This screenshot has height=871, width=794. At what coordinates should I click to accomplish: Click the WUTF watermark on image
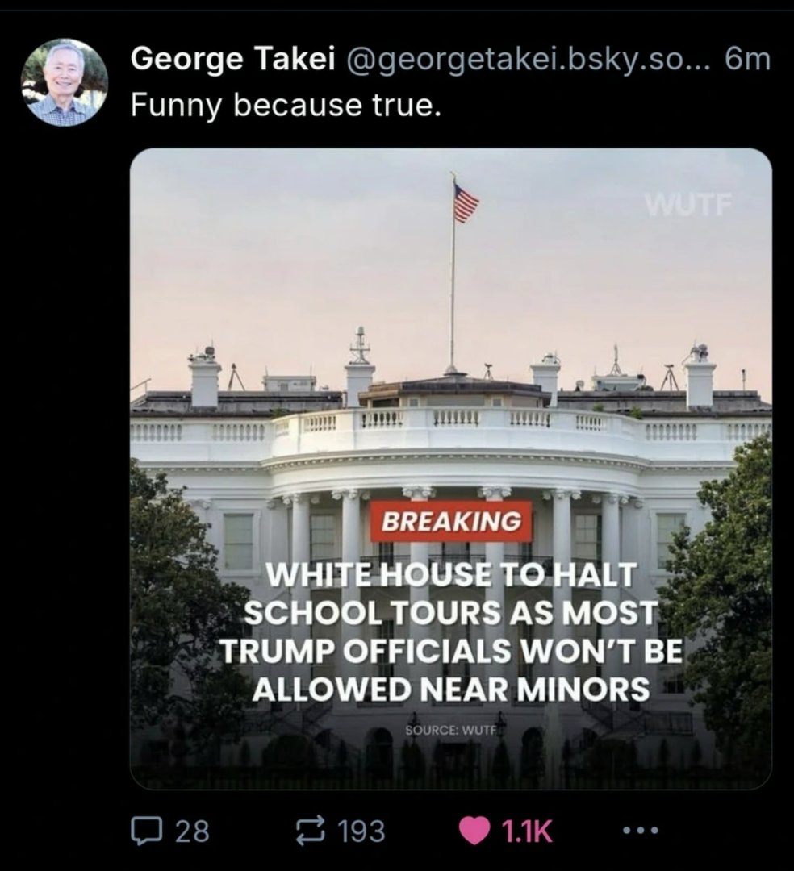(687, 204)
